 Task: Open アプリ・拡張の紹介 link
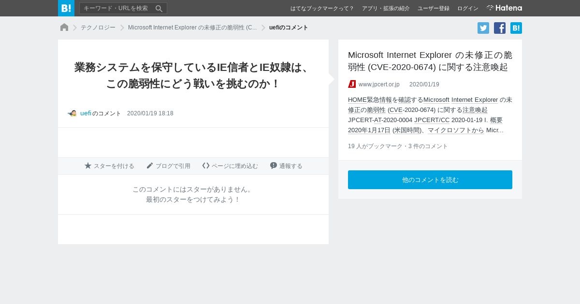[x=386, y=8]
